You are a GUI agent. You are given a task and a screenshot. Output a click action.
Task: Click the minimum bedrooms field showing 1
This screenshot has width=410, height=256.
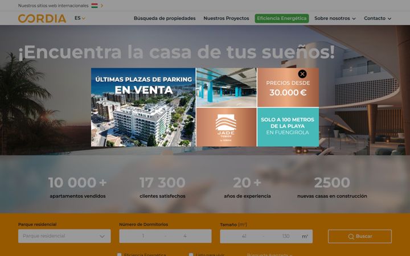143,236
